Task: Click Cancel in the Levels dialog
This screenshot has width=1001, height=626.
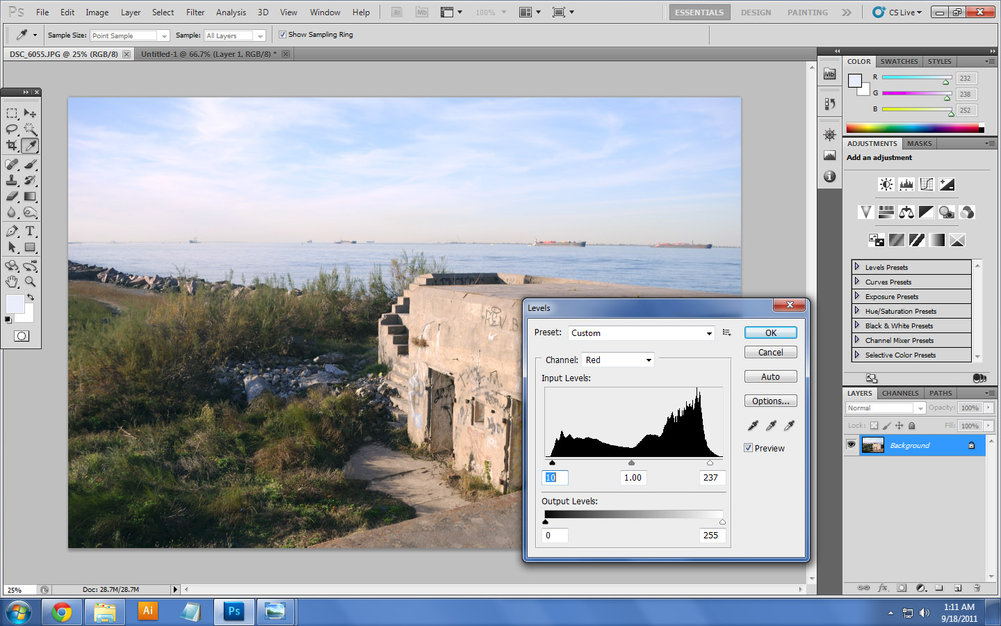Action: click(x=770, y=353)
